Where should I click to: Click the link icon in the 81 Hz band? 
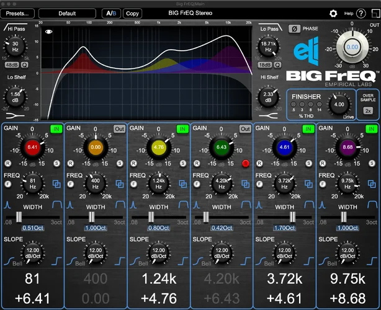[x=56, y=184]
